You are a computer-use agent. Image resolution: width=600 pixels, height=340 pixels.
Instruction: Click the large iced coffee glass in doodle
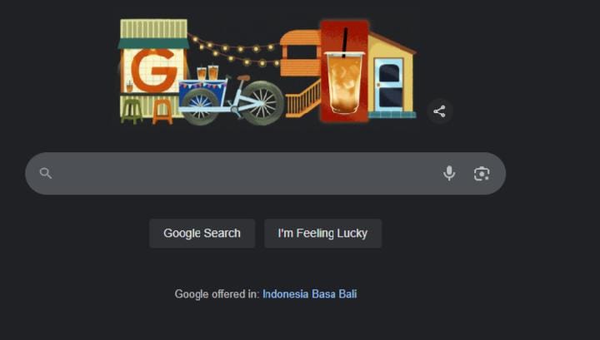(x=344, y=82)
